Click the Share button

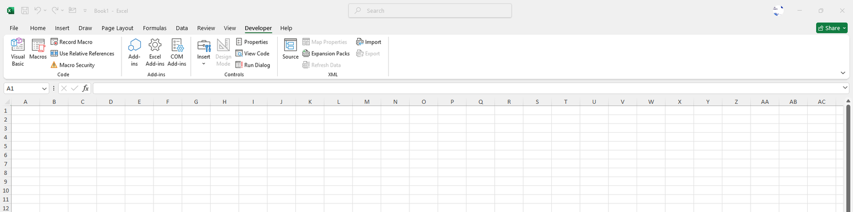(x=832, y=28)
